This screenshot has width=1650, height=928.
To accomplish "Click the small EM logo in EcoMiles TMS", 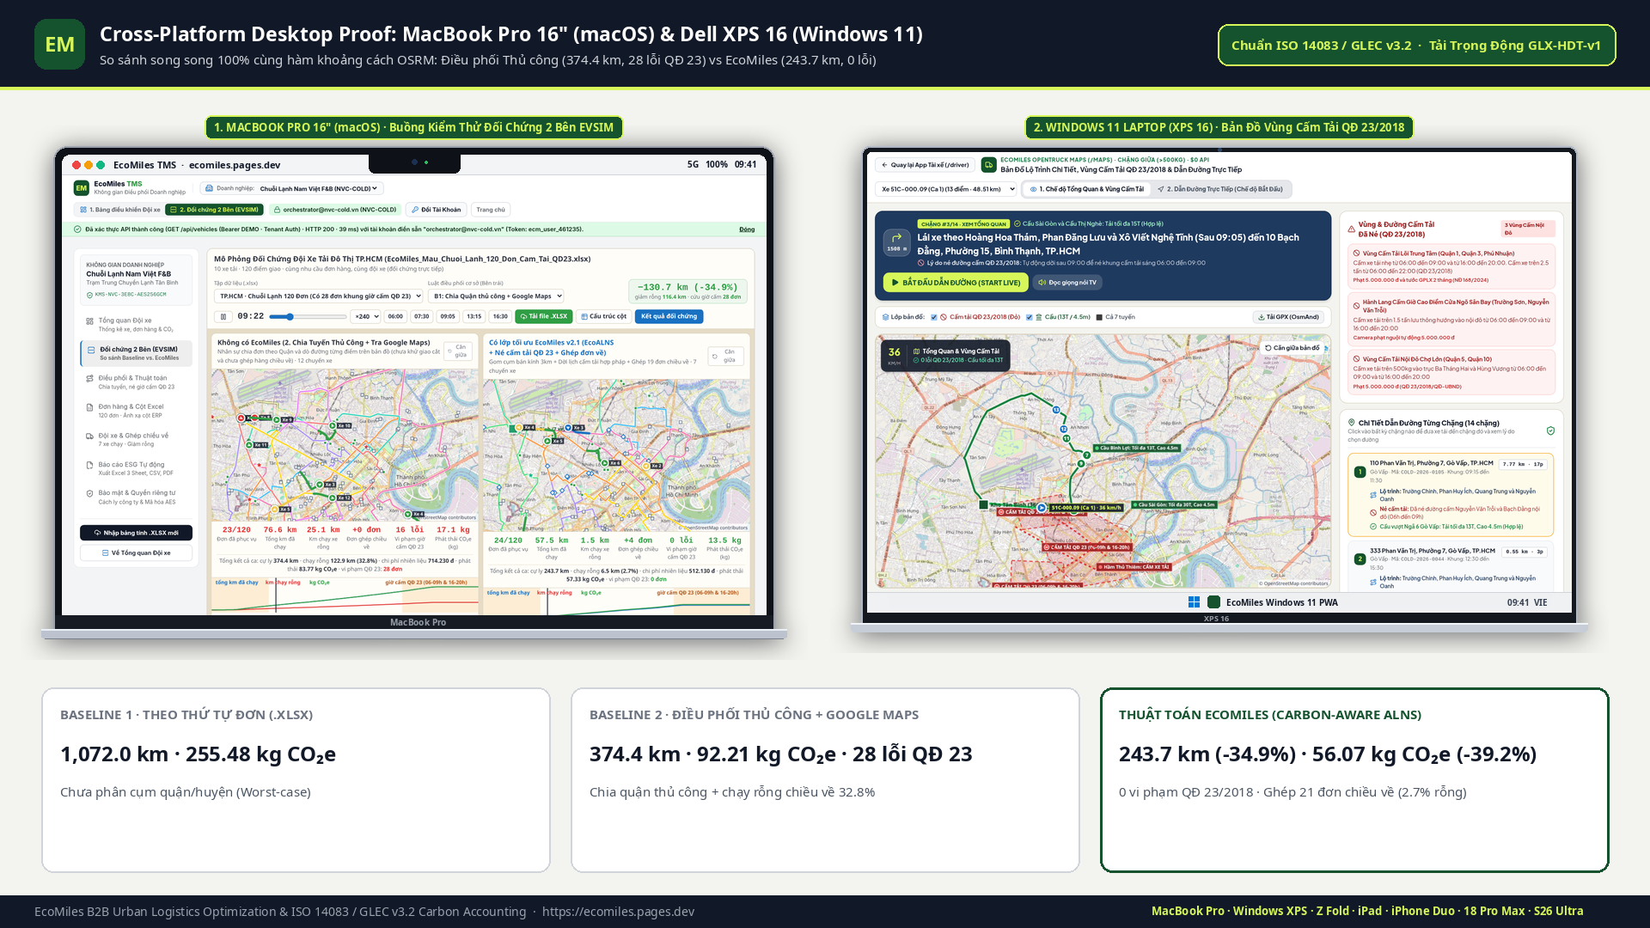I will (81, 188).
